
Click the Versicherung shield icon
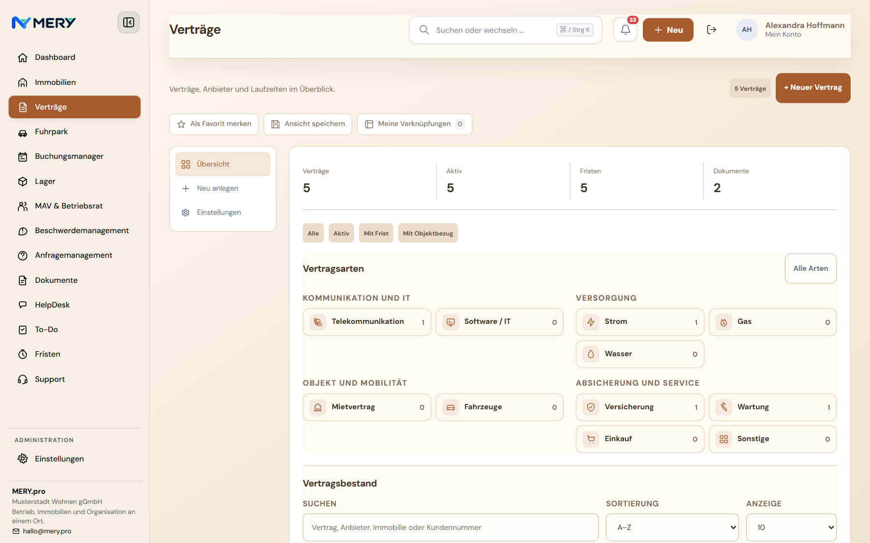591,407
